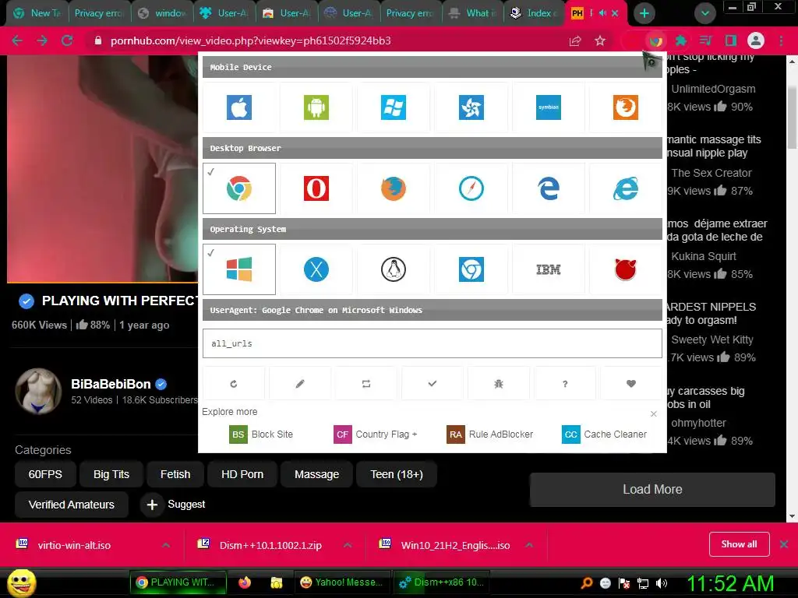Open the Massage category tag

pyautogui.click(x=316, y=474)
